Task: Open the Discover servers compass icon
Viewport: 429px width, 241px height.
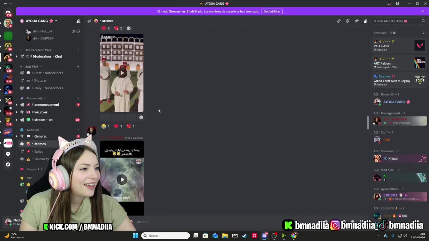Action: click(x=8, y=164)
